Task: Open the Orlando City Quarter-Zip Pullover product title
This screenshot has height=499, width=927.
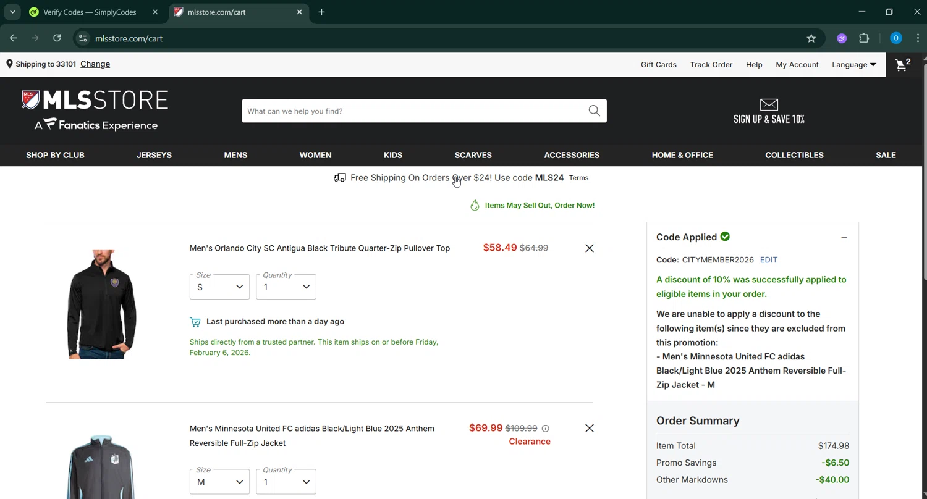Action: click(320, 248)
